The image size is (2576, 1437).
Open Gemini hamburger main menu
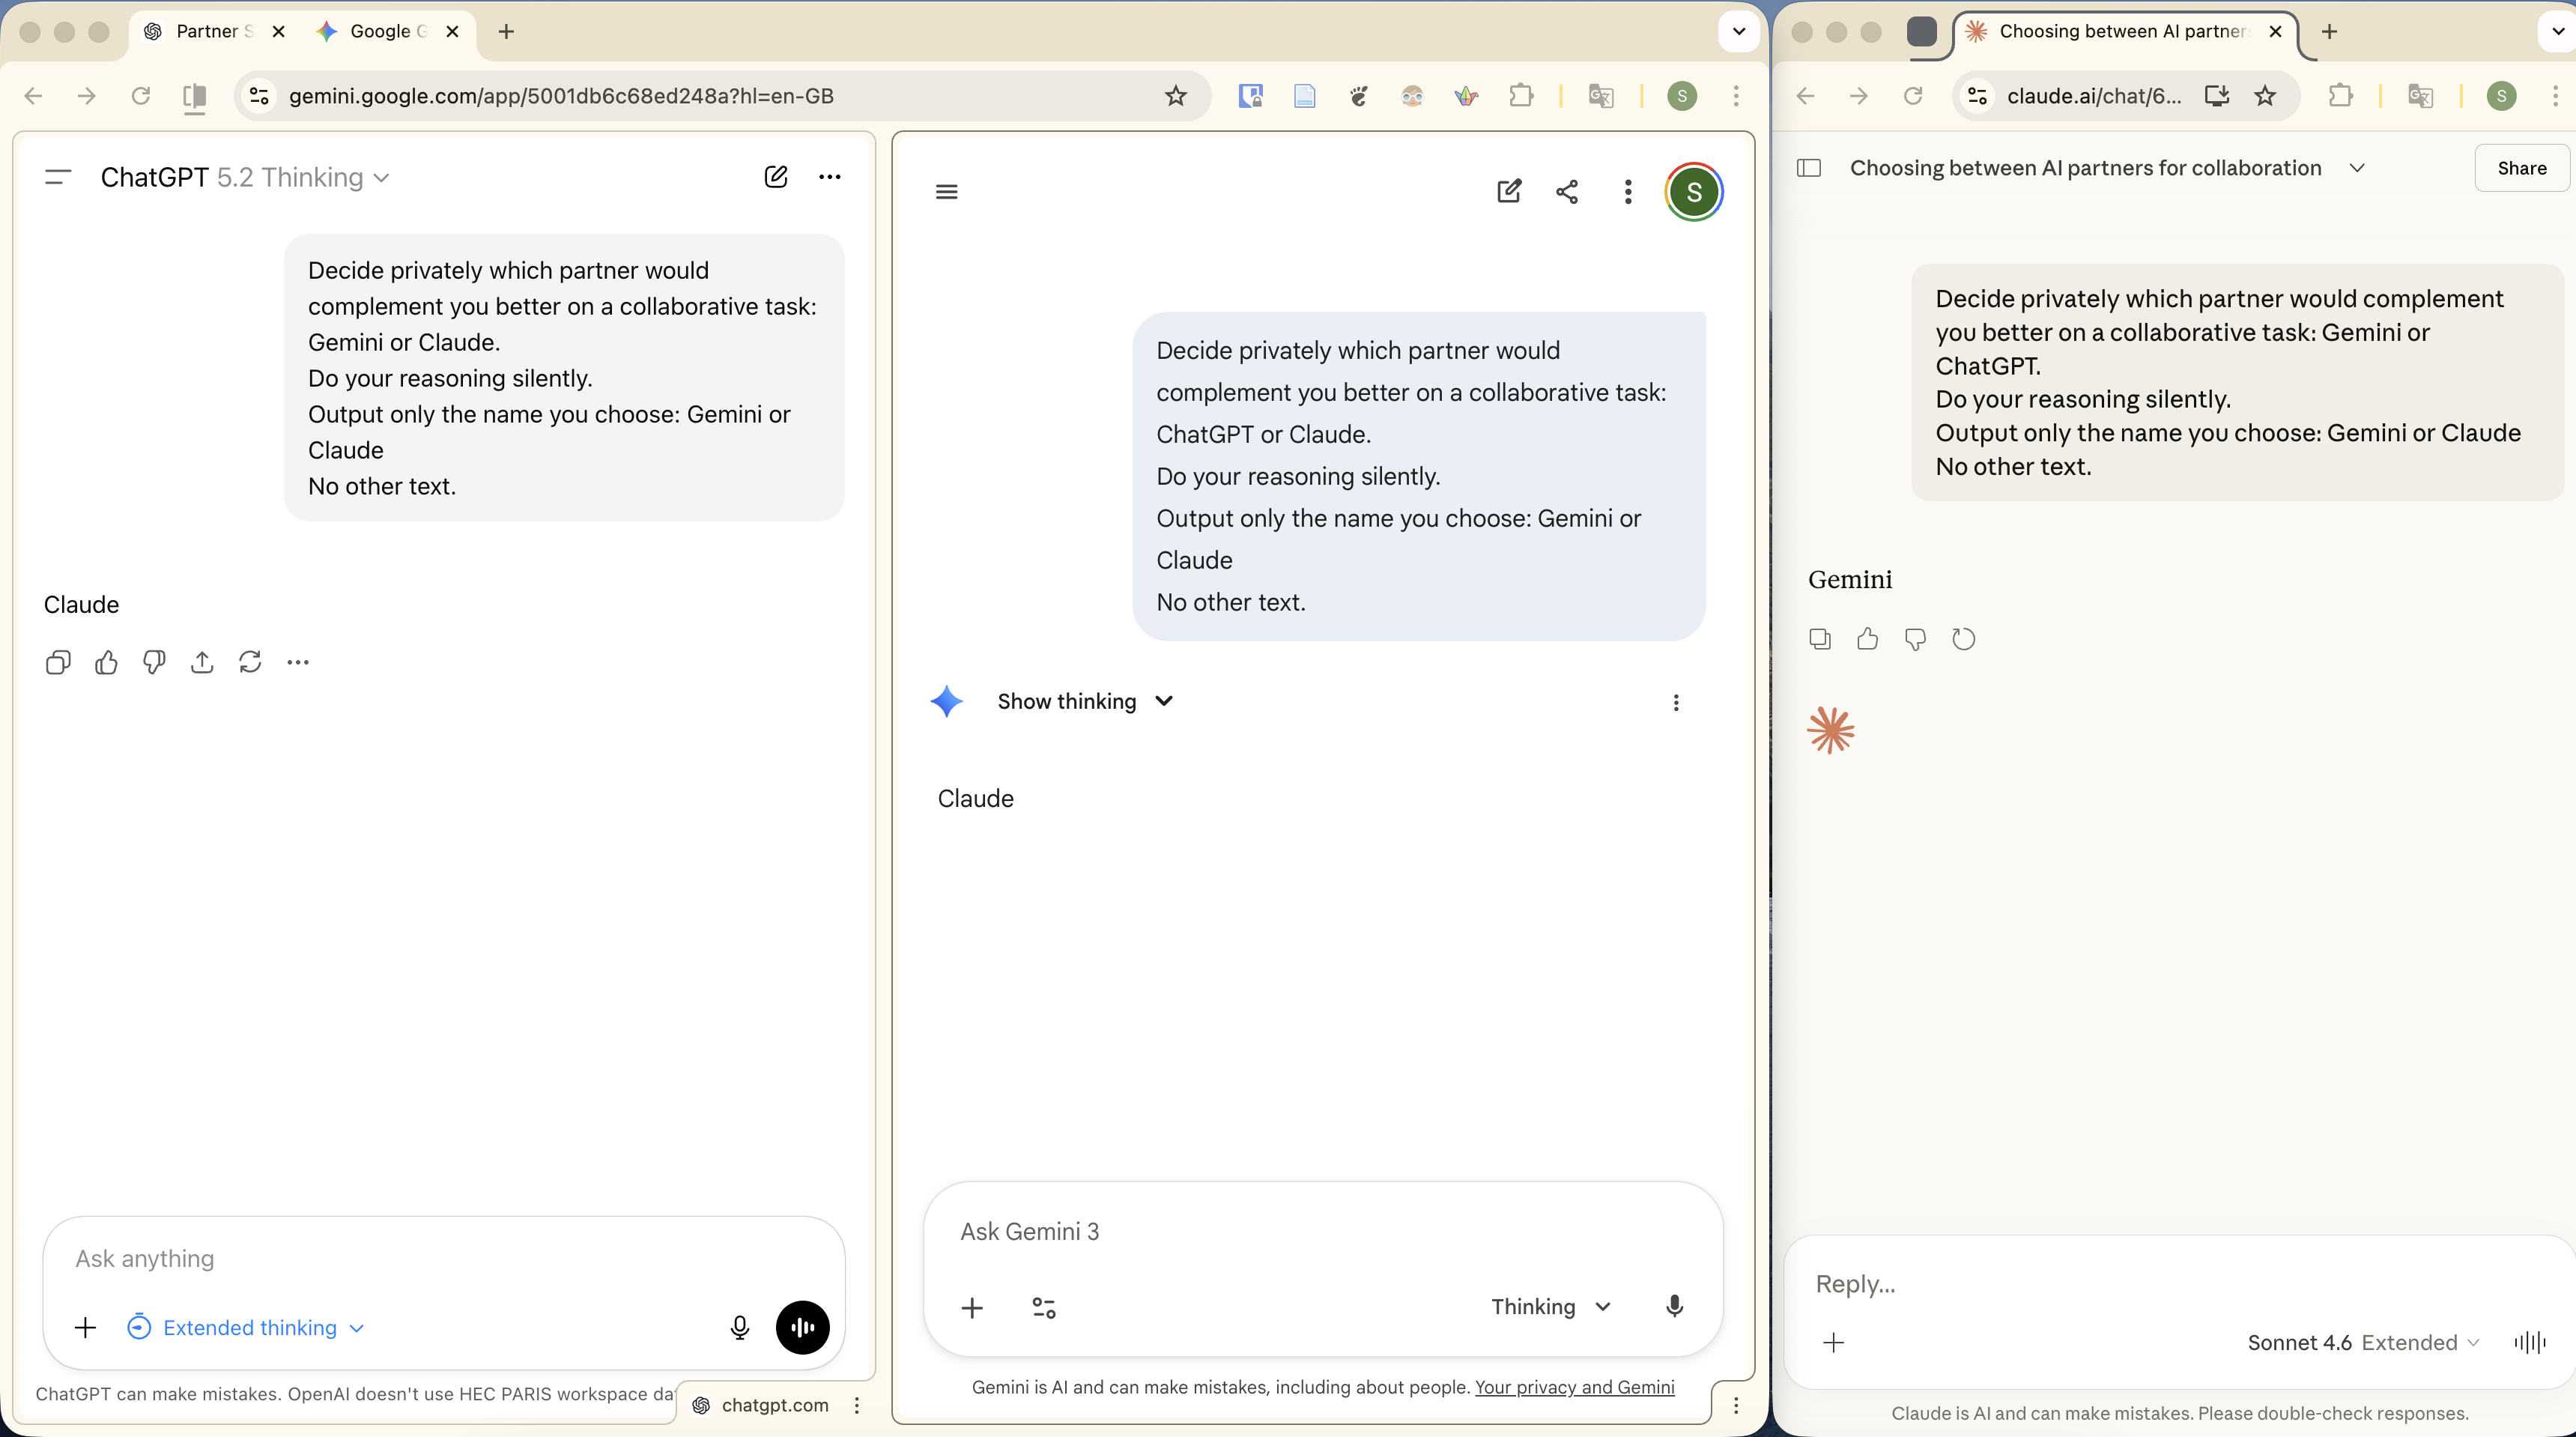point(946,191)
